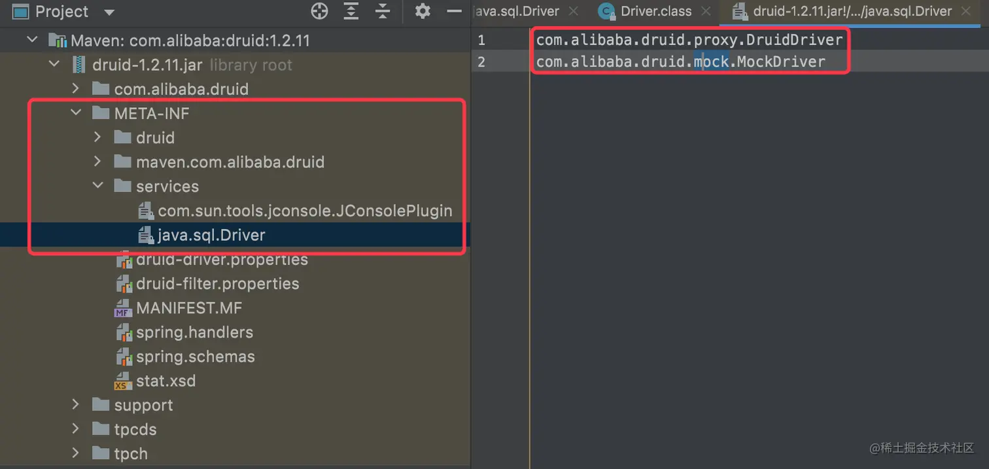
Task: Close the Driver.class tab
Action: pos(705,11)
